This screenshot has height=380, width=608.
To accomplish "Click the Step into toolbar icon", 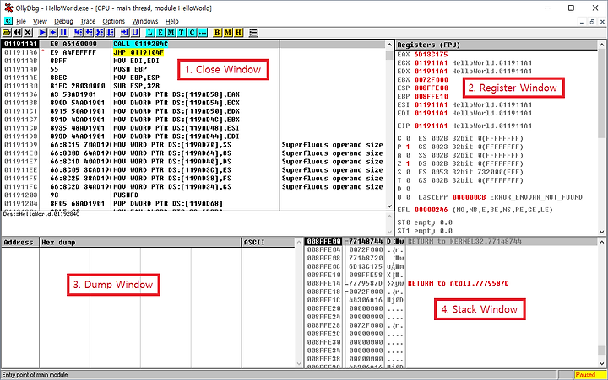I will point(79,33).
